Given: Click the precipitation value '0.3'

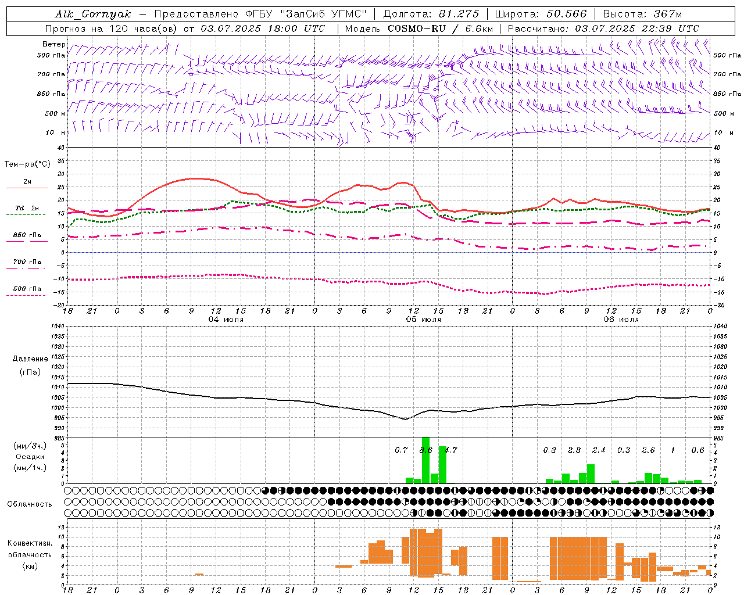Looking at the screenshot, I should coord(624,450).
